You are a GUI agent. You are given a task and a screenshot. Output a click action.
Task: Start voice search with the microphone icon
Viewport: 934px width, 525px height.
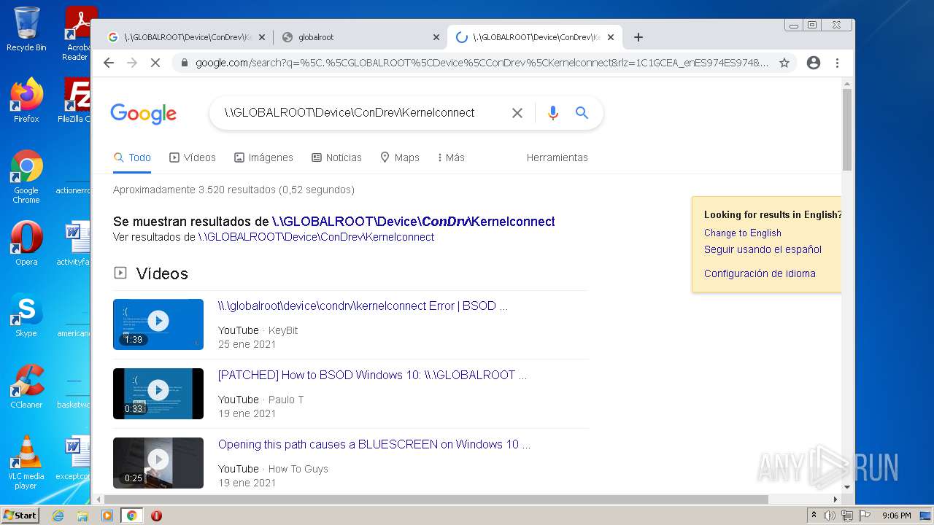click(x=553, y=113)
